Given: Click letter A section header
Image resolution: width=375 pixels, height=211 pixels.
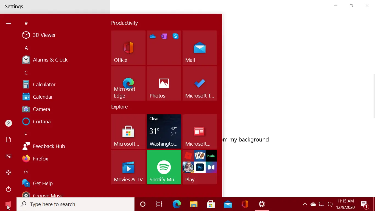Looking at the screenshot, I should [26, 48].
